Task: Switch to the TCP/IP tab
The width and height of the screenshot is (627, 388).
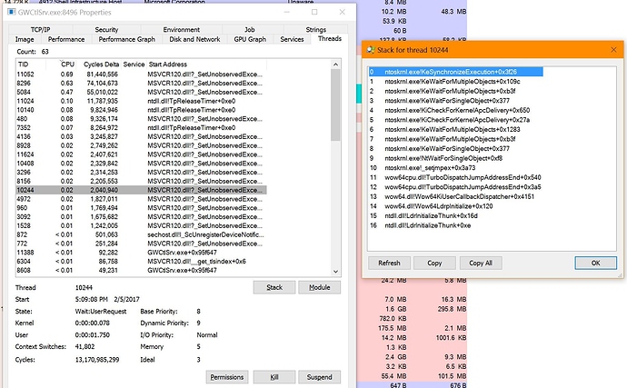Action: coord(34,29)
